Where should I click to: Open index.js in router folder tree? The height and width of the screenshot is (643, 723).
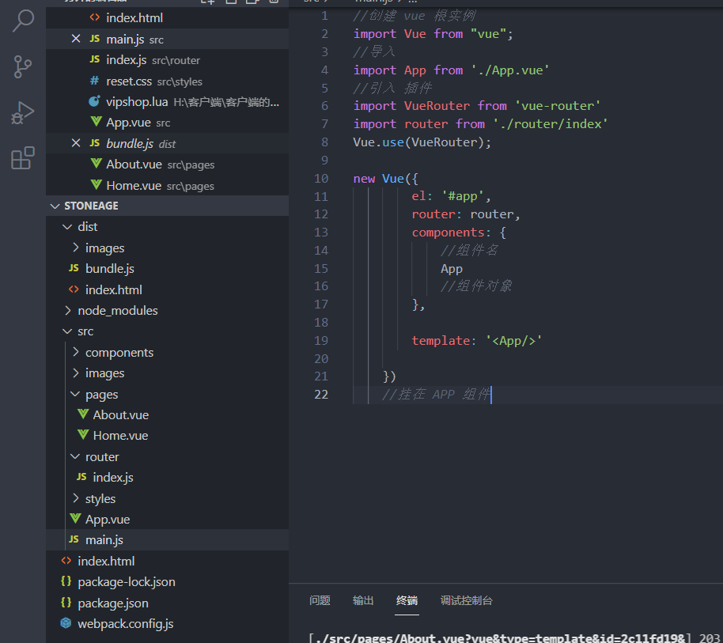tap(168, 478)
